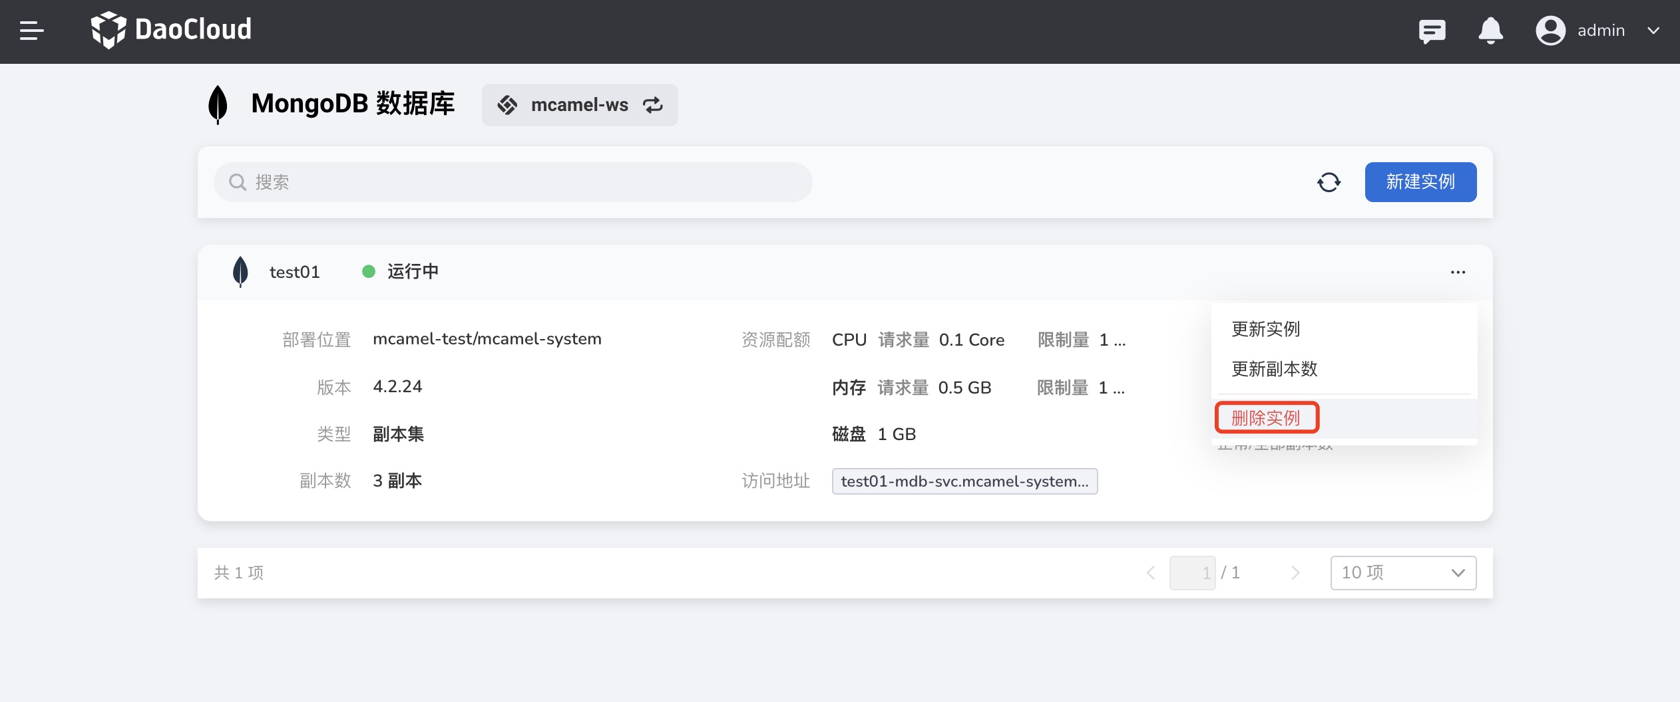This screenshot has height=702, width=1680.
Task: Open the test01 instance name
Action: point(294,272)
